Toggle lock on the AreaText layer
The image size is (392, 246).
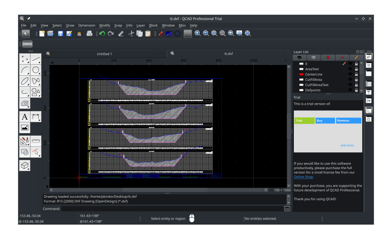tap(357, 69)
